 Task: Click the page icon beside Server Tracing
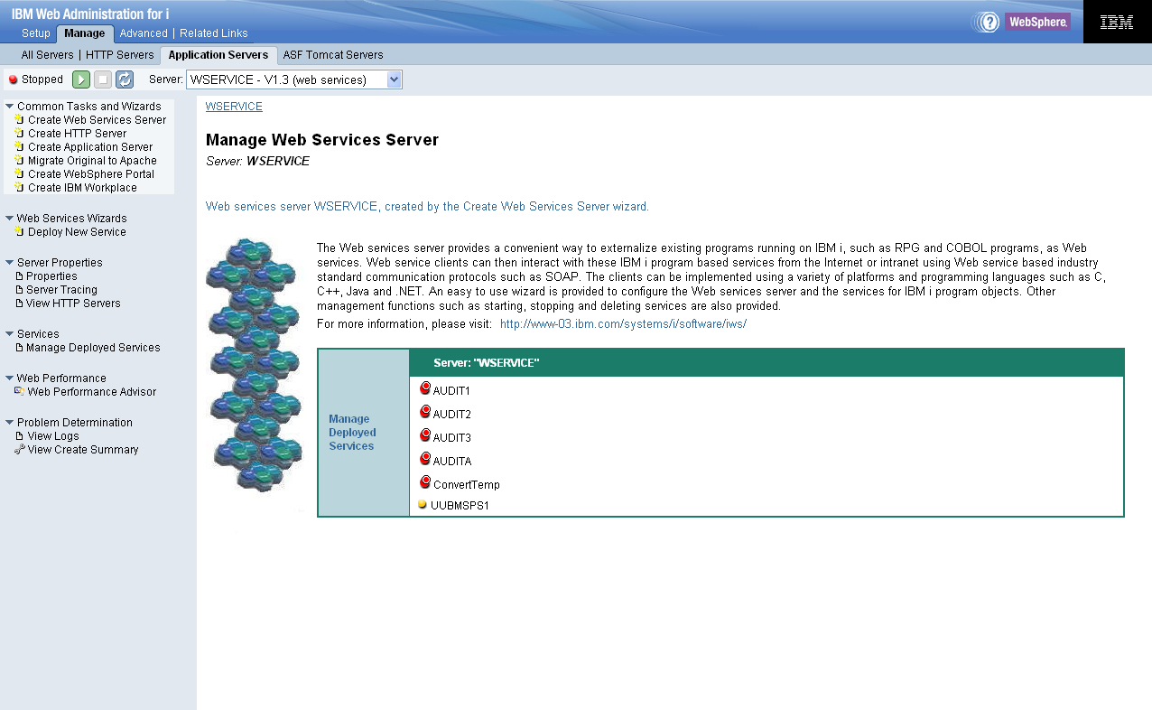19,290
